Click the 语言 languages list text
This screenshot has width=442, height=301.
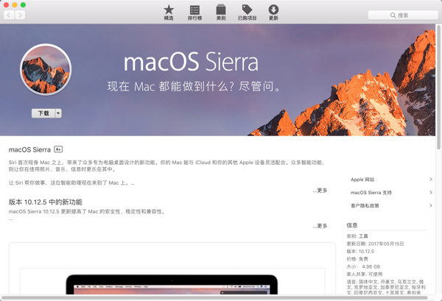[386, 287]
